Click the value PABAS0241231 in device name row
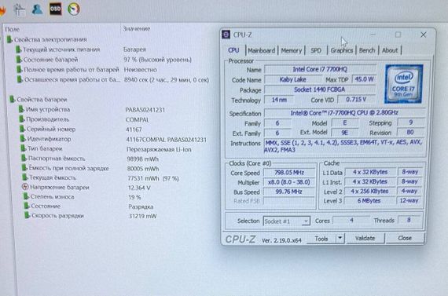The height and width of the screenshot is (296, 448). 145,110
